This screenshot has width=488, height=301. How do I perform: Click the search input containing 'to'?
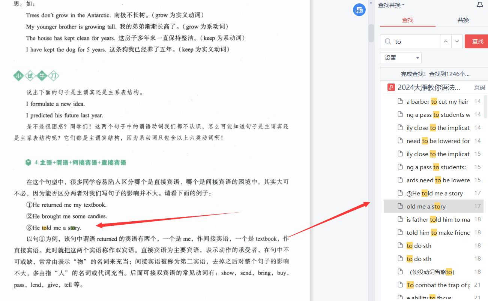pyautogui.click(x=410, y=42)
